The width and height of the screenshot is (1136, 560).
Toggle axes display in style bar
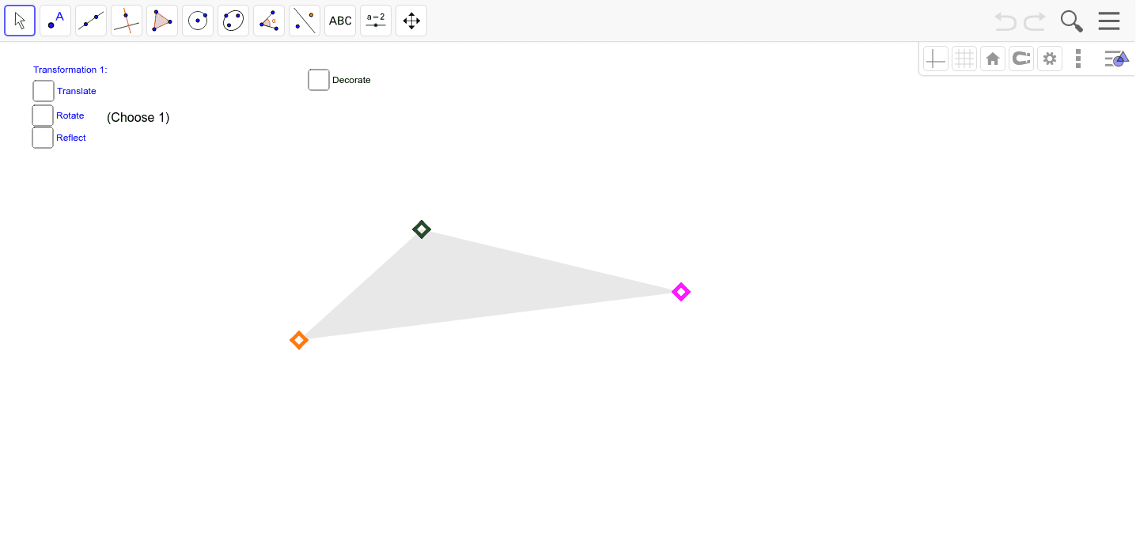click(936, 59)
